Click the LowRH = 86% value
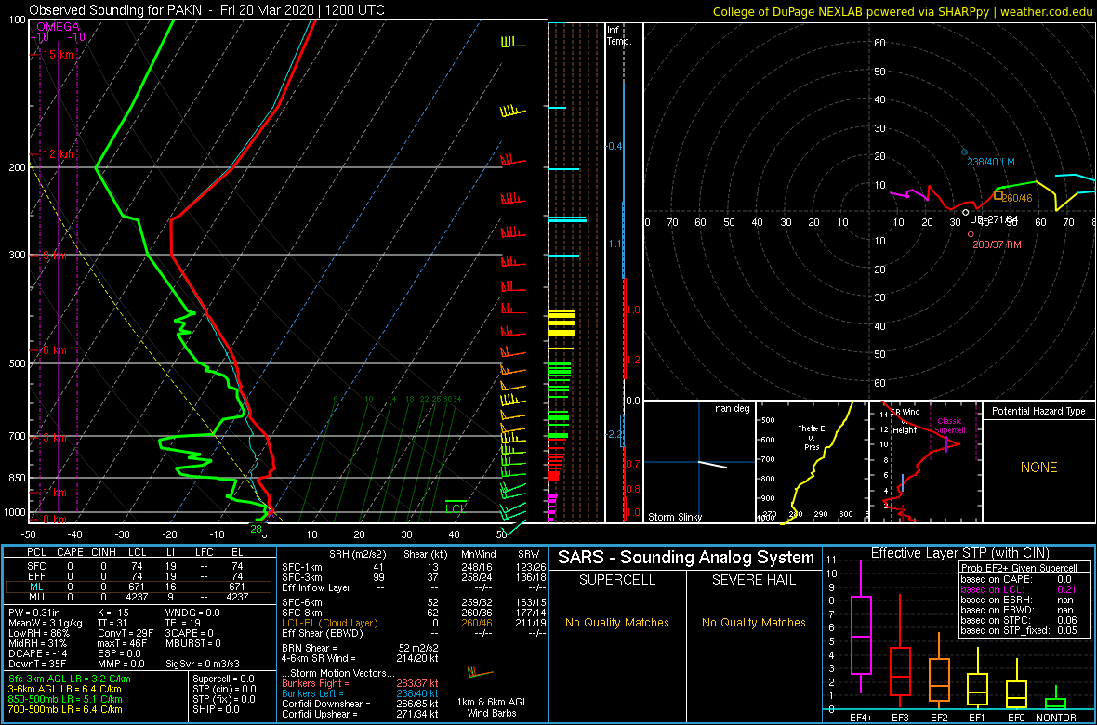The image size is (1097, 725). tap(39, 633)
